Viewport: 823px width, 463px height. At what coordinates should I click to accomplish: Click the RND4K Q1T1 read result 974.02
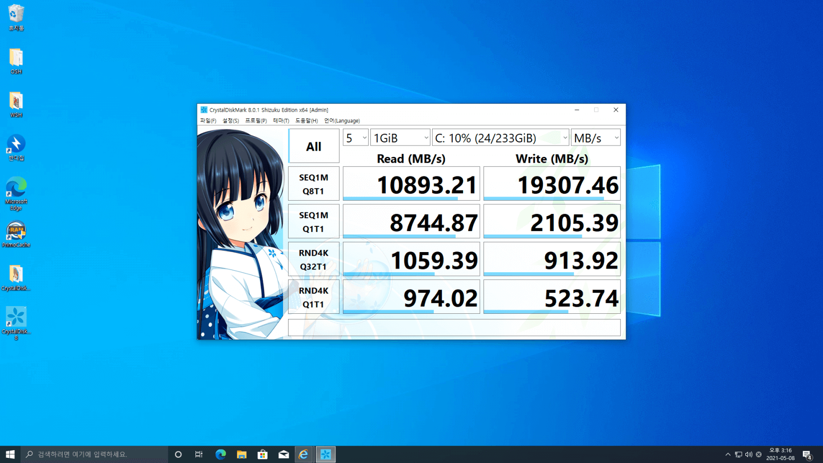tap(411, 297)
